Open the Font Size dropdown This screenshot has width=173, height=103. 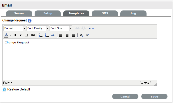coord(61,28)
